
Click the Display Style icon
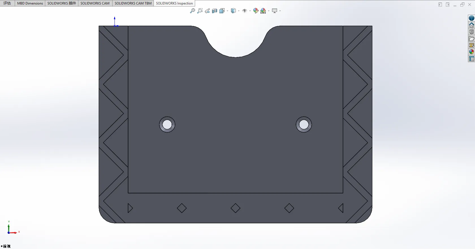(233, 11)
